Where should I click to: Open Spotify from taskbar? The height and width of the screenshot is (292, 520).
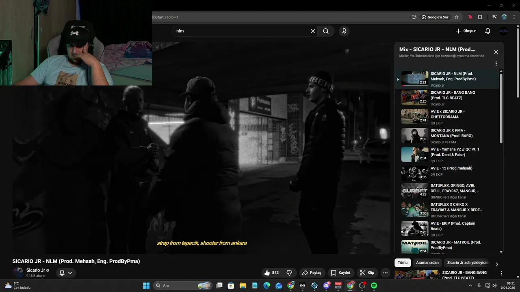pos(374,286)
